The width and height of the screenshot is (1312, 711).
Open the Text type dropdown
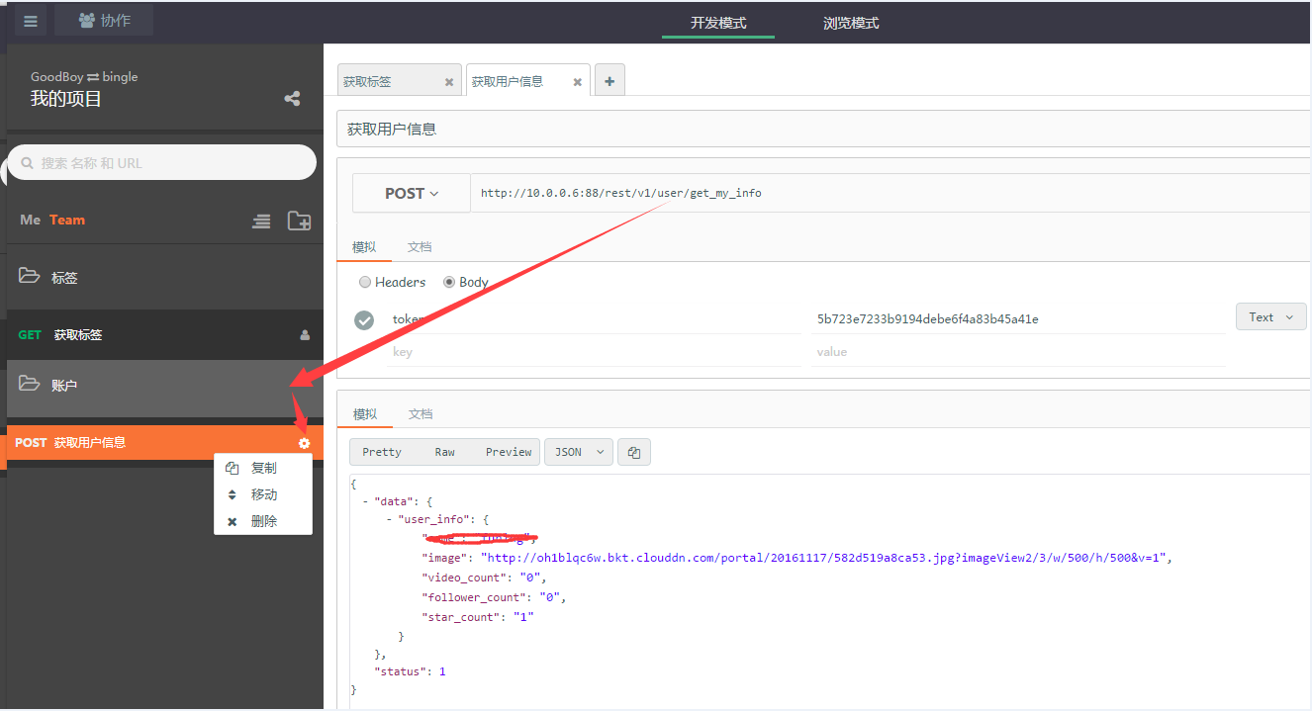(1270, 317)
